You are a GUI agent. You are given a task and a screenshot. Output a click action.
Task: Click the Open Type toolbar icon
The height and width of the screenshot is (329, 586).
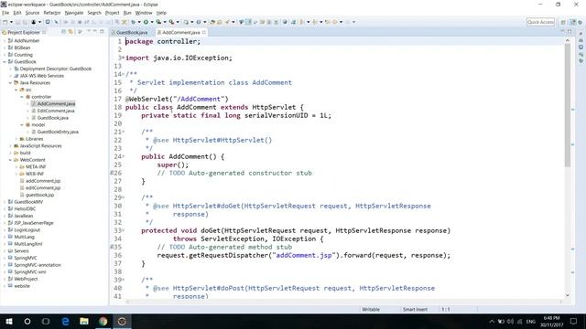point(212,22)
